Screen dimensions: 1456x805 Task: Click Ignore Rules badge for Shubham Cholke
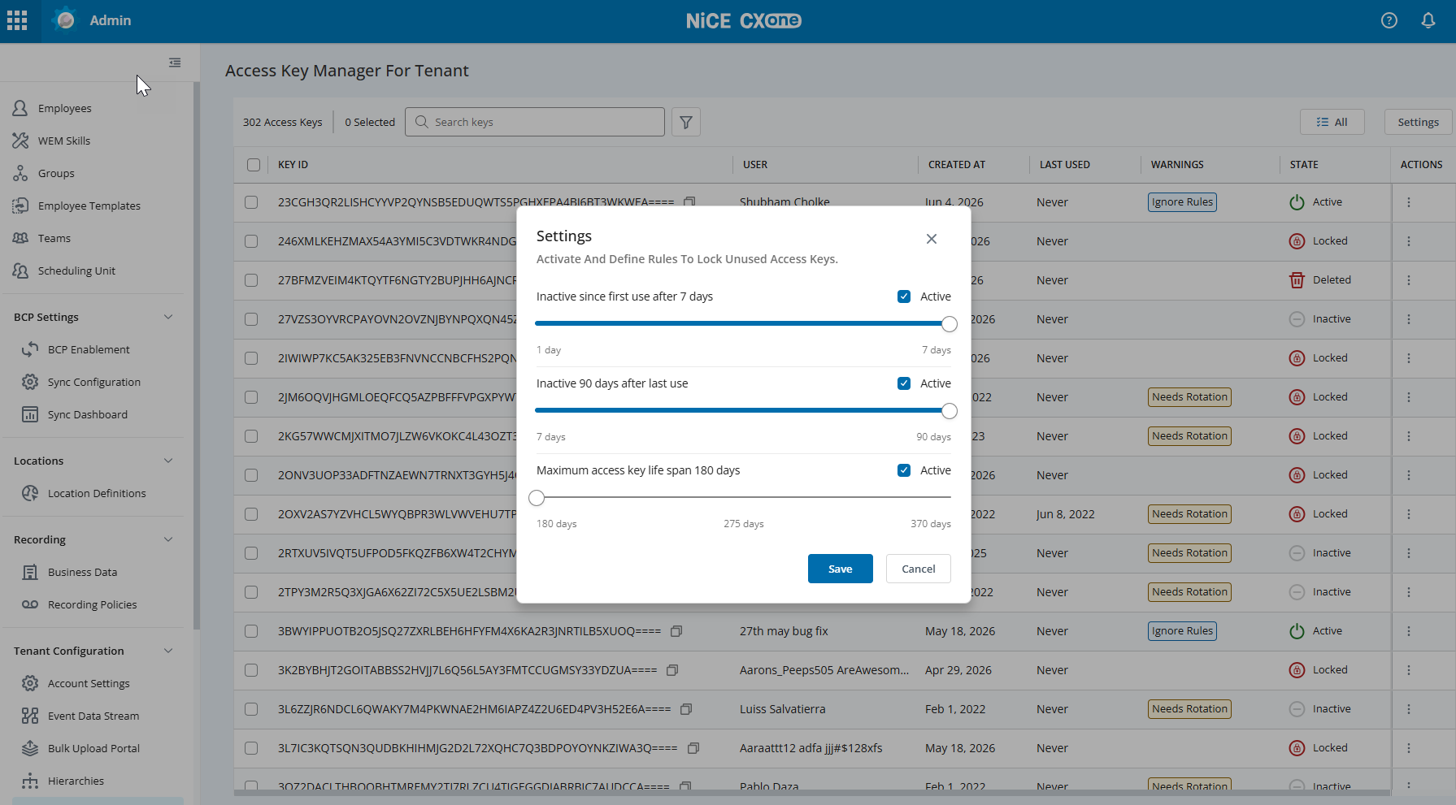tap(1182, 202)
